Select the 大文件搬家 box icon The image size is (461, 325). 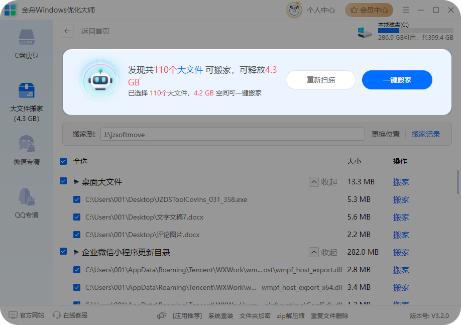click(27, 90)
